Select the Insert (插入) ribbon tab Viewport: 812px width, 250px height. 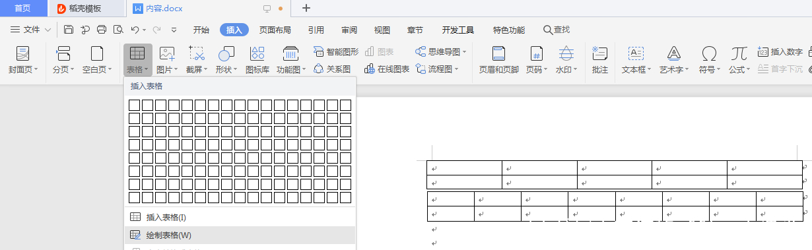click(x=234, y=30)
